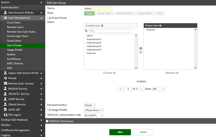
Task: Click the SAML IdP document icon
Action: pyautogui.click(x=5, y=110)
